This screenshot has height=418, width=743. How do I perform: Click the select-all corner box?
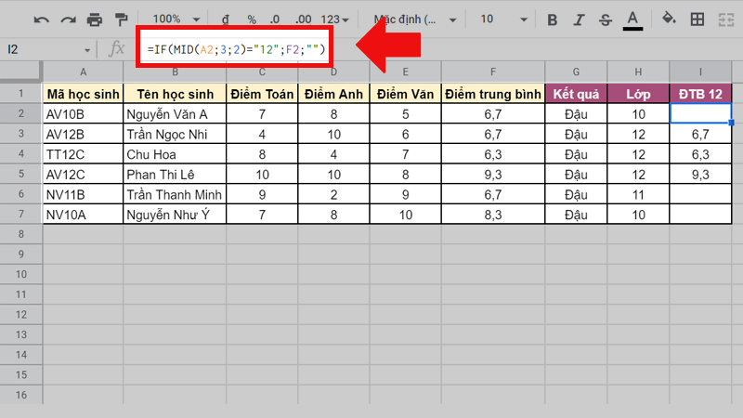click(20, 72)
